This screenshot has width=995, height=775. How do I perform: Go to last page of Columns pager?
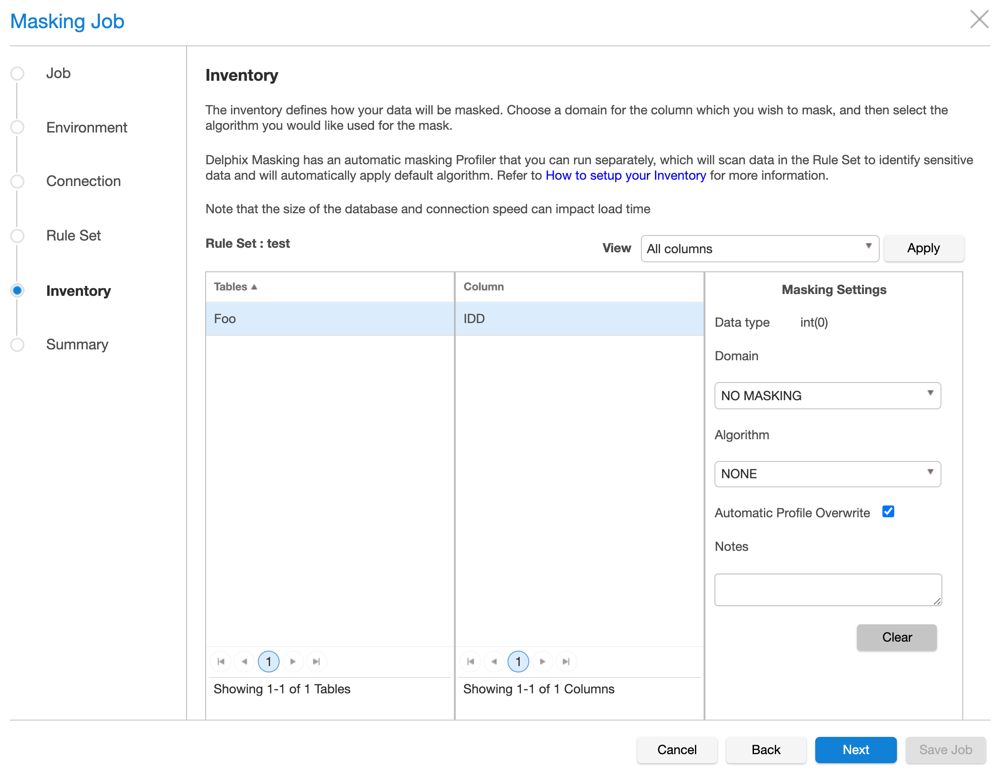click(566, 662)
